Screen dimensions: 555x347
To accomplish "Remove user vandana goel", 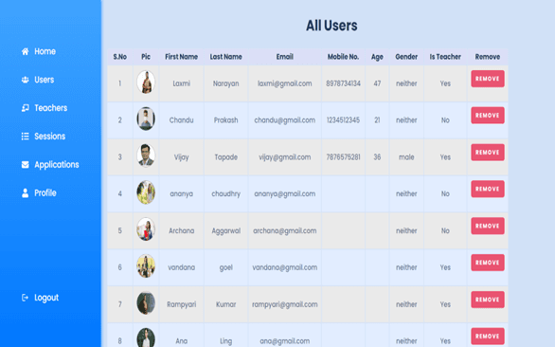I will 488,263.
